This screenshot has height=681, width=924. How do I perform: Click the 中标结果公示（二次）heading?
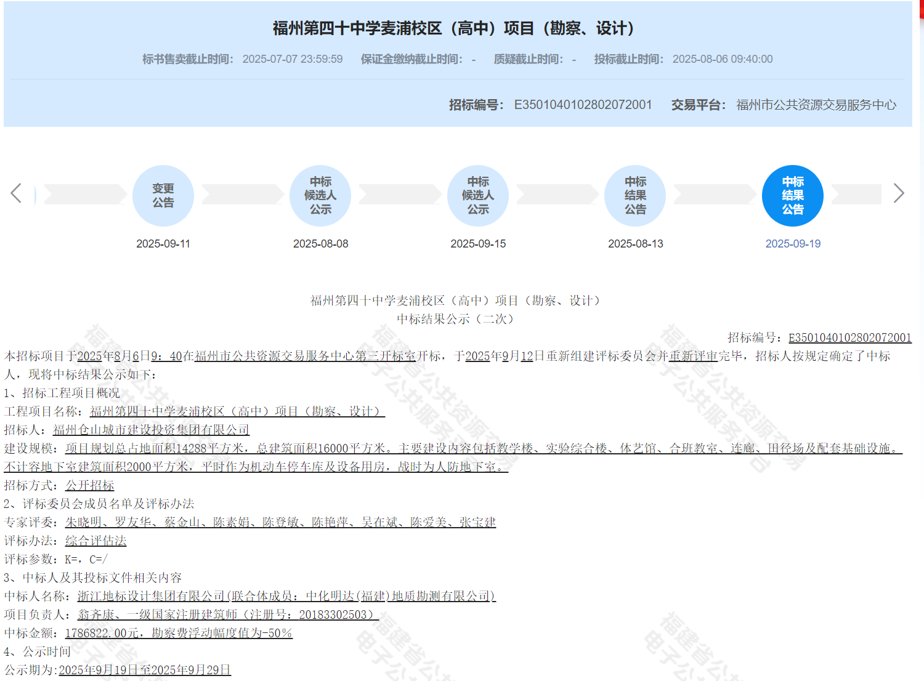point(455,319)
